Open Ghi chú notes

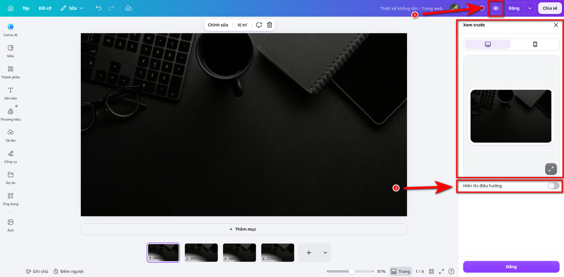tap(37, 271)
